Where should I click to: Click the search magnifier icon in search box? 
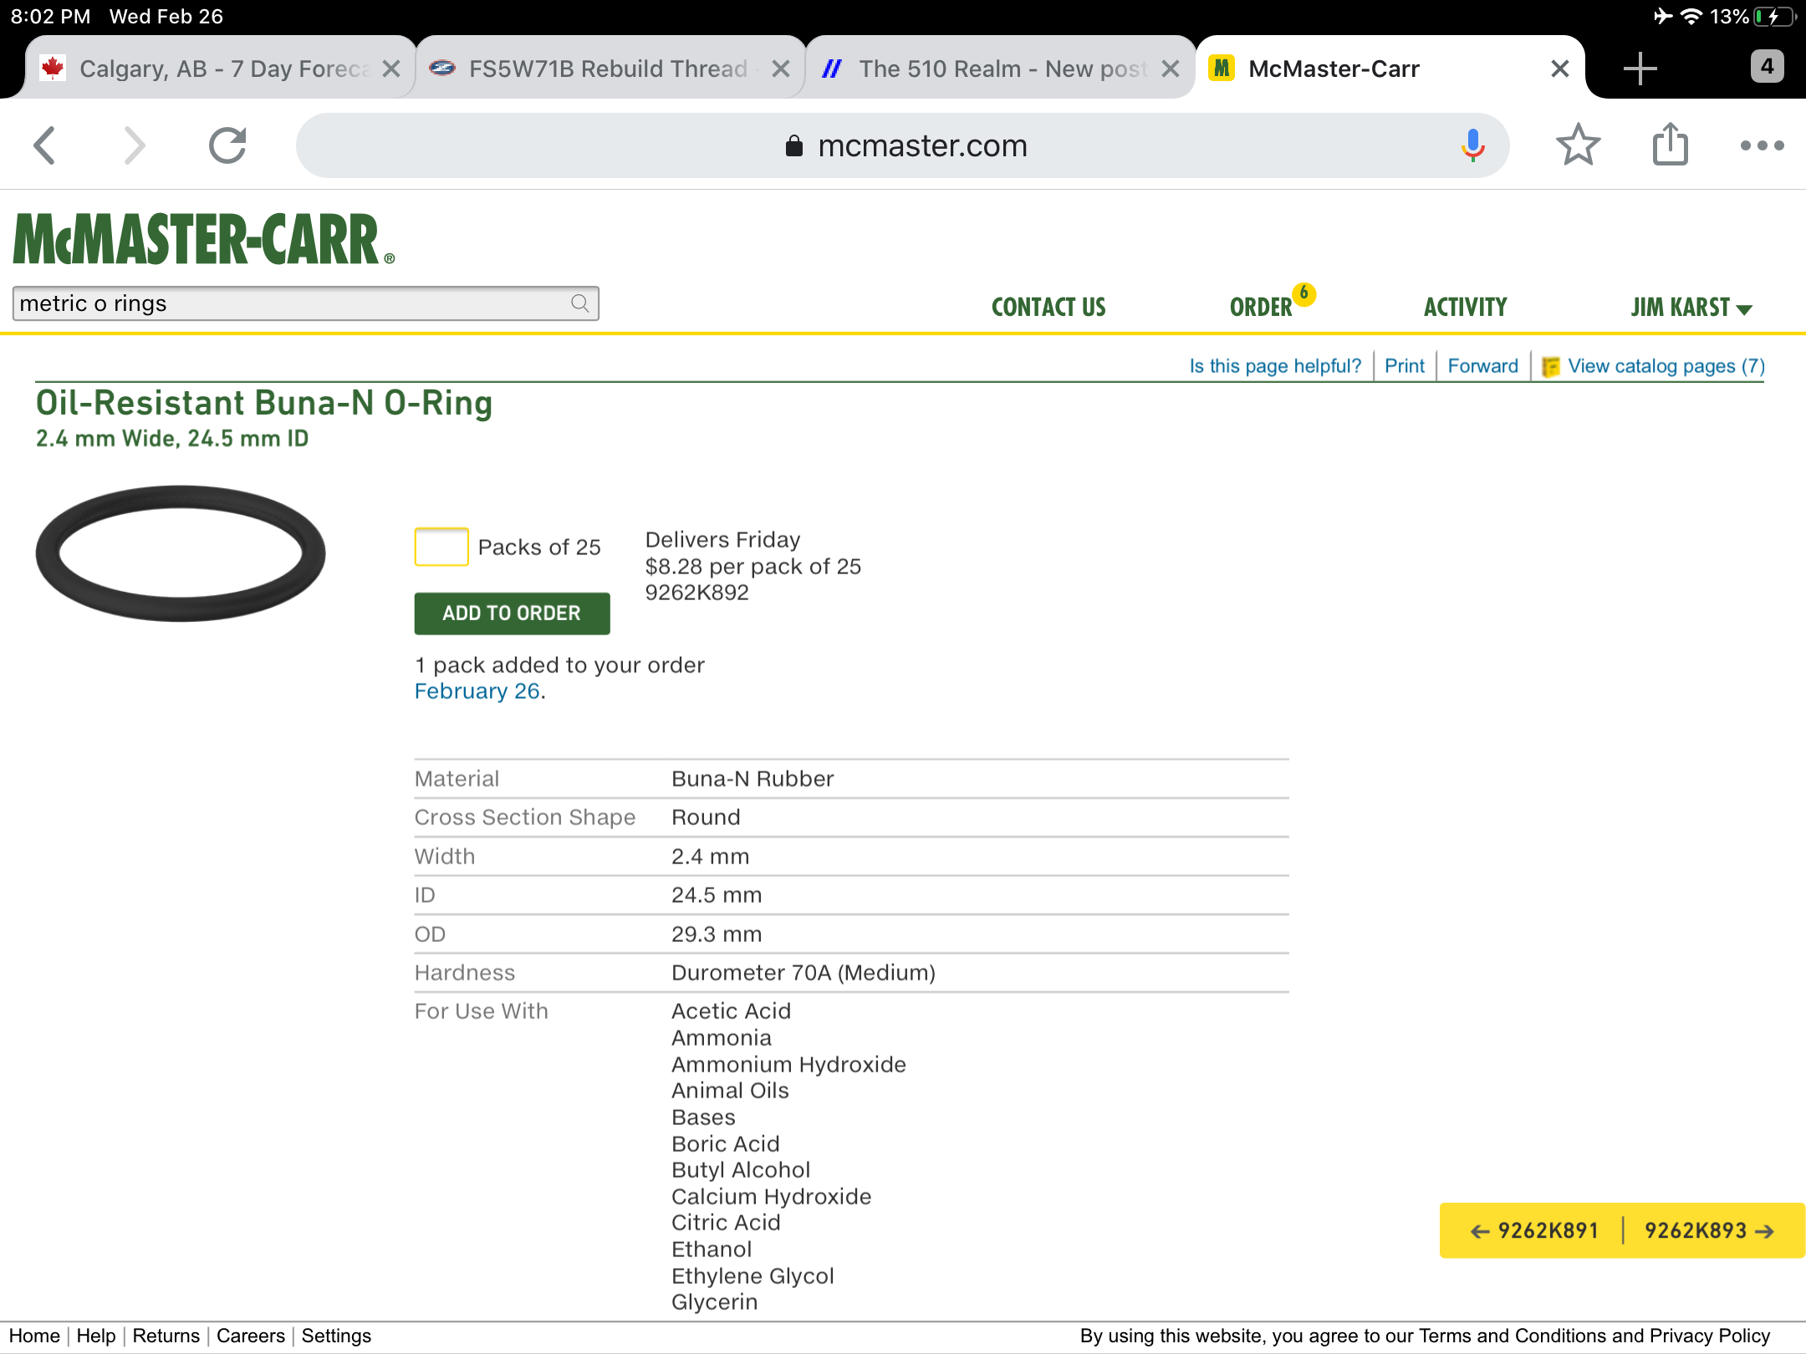coord(579,303)
